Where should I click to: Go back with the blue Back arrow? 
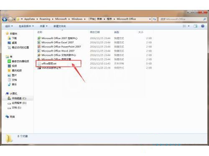click(x=5, y=19)
